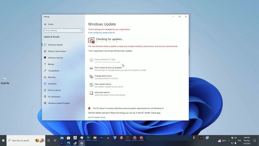Click the organization turned off automatic updates note
Screen dimensions: 259x146
110,51
